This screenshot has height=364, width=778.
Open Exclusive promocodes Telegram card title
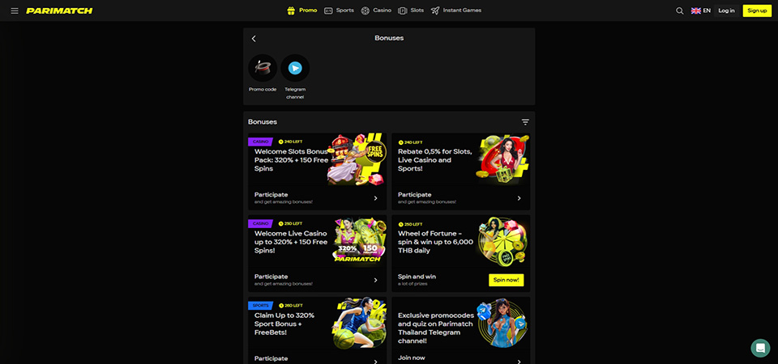(x=436, y=328)
